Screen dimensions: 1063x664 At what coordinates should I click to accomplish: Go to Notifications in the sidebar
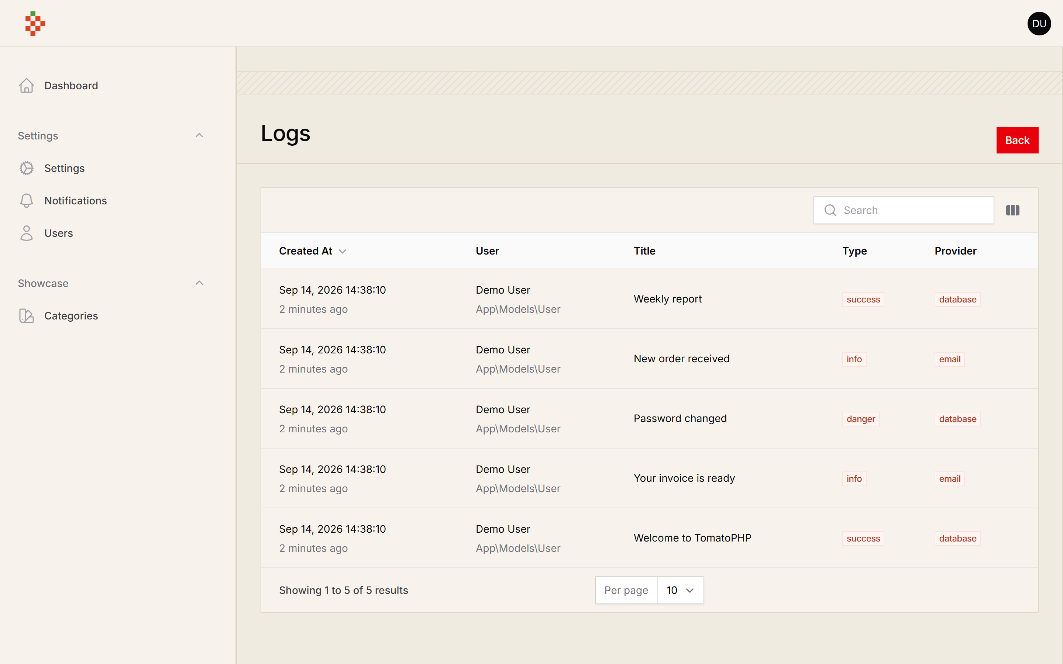pos(76,201)
